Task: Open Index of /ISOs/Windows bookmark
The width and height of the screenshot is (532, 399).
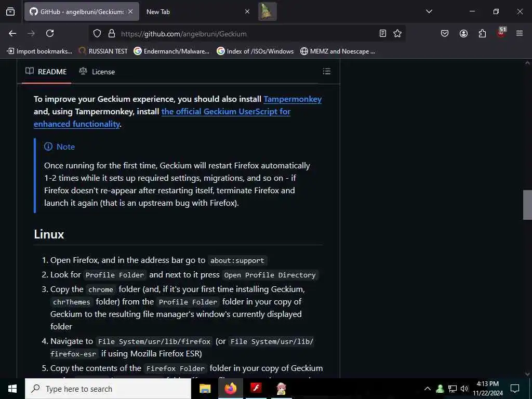Action: point(255,51)
